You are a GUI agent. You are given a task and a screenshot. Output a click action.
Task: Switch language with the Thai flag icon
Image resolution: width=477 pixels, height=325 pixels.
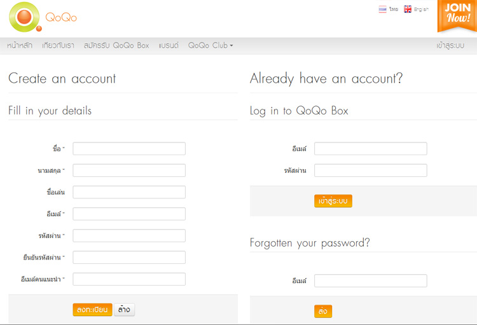[382, 9]
